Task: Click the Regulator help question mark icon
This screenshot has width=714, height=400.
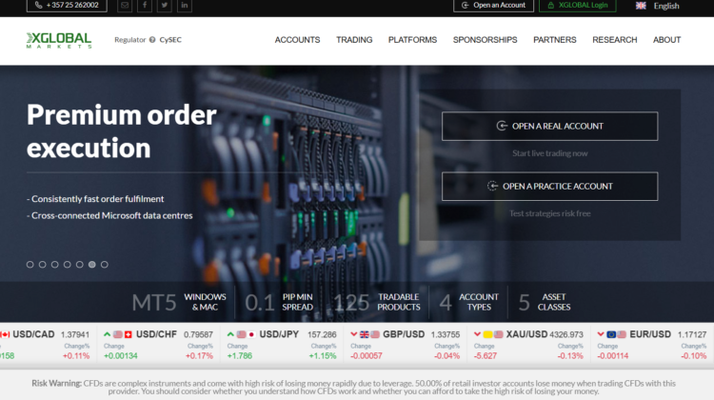Action: pyautogui.click(x=151, y=40)
